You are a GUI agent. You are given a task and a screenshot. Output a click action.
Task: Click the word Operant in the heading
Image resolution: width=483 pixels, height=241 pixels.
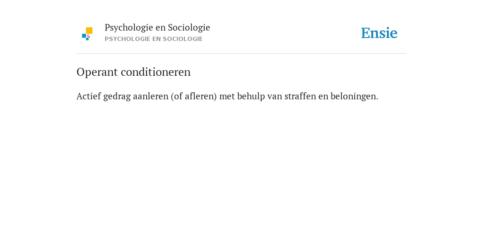pyautogui.click(x=97, y=72)
